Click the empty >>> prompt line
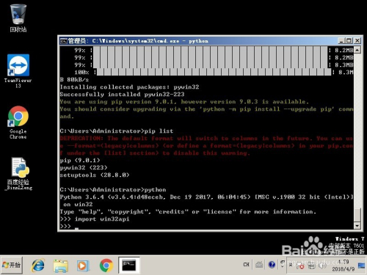 coord(69,227)
